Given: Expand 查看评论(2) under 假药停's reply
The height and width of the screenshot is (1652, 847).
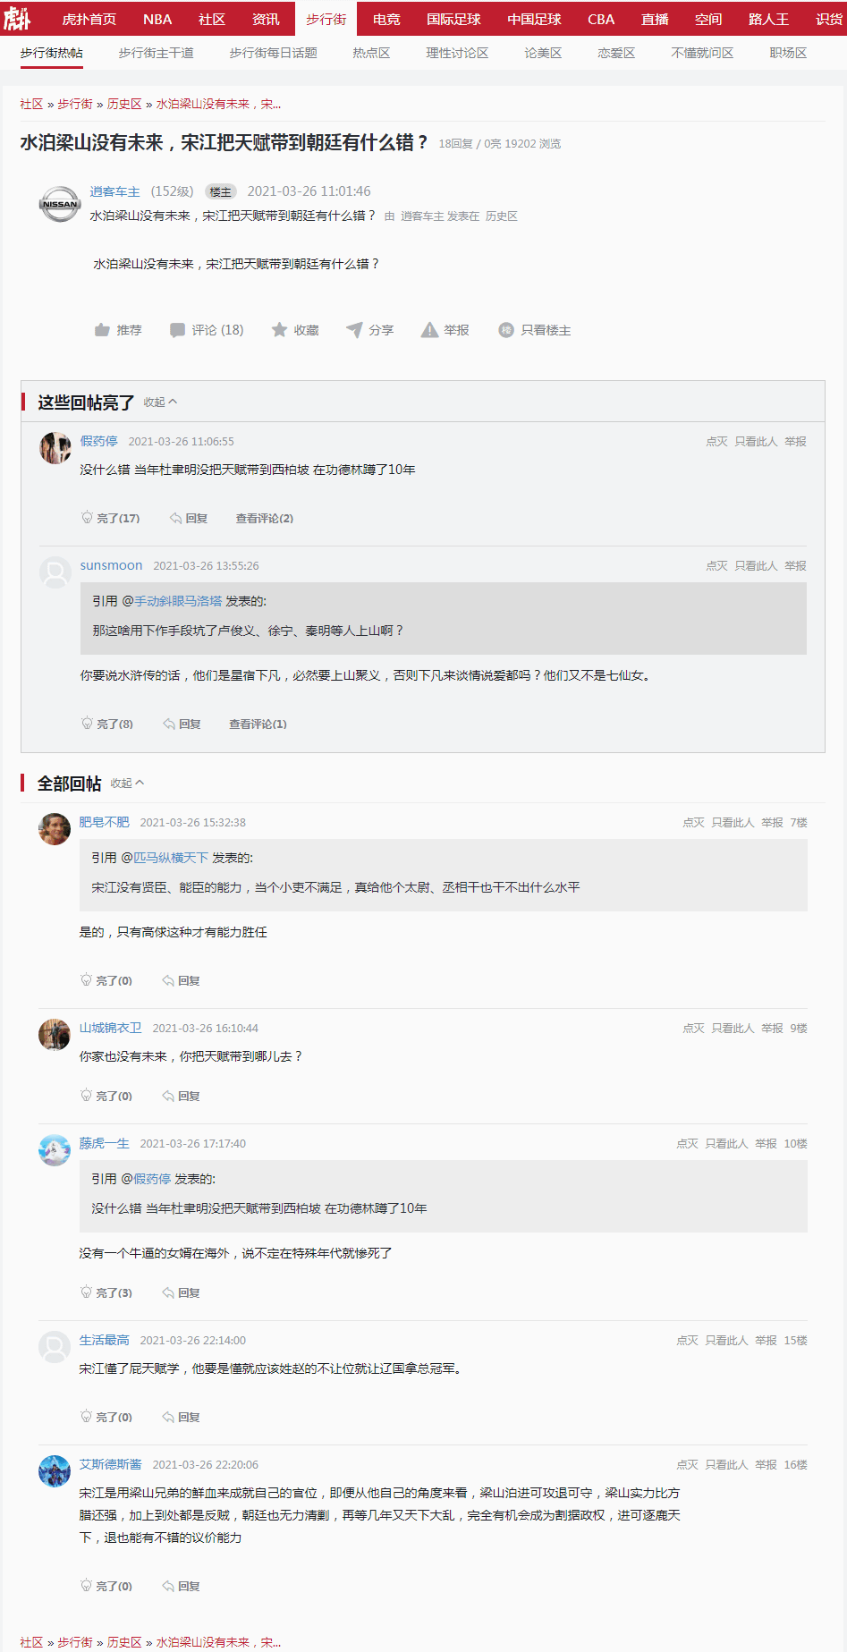Looking at the screenshot, I should [x=264, y=518].
